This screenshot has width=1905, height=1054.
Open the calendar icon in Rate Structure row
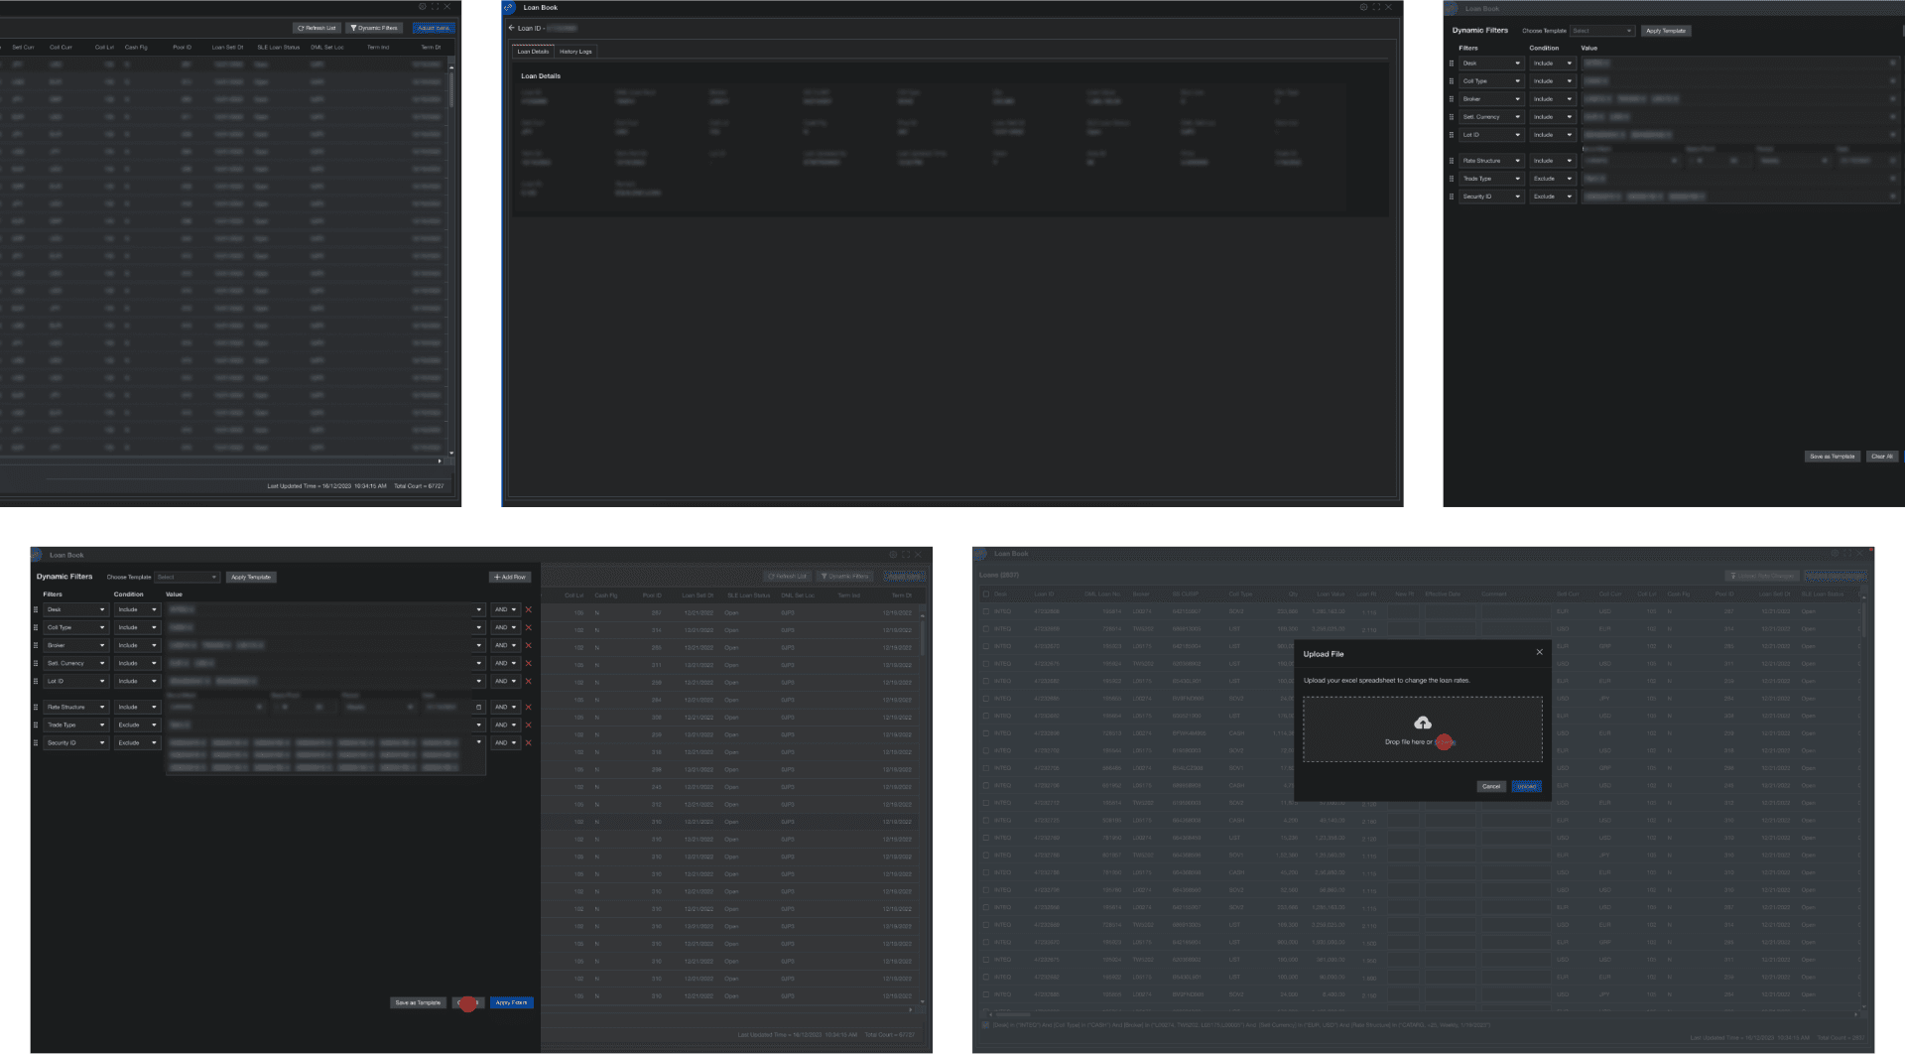point(478,707)
